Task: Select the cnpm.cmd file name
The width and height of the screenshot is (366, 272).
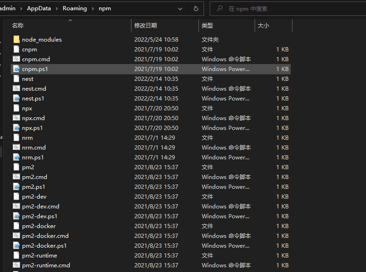Action: [x=36, y=59]
